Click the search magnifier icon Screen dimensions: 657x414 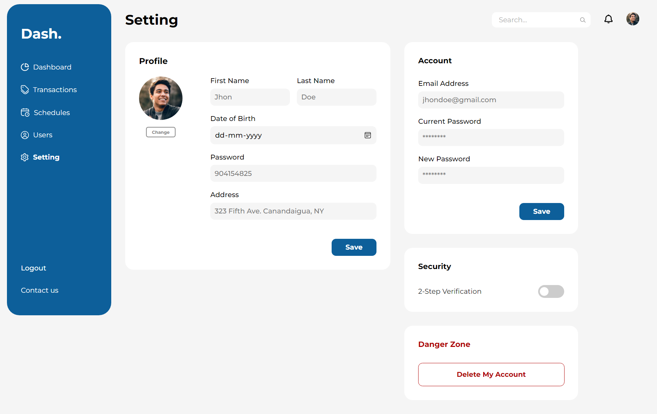pyautogui.click(x=583, y=20)
